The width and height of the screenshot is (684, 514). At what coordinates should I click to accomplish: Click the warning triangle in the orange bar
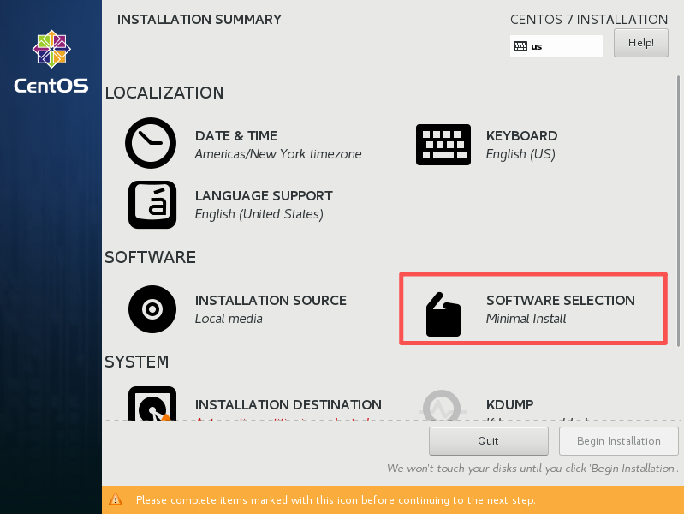116,500
